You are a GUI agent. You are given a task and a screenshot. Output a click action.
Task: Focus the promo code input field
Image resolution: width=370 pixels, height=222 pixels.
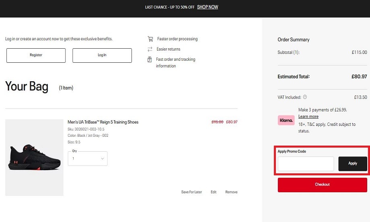[x=306, y=164]
